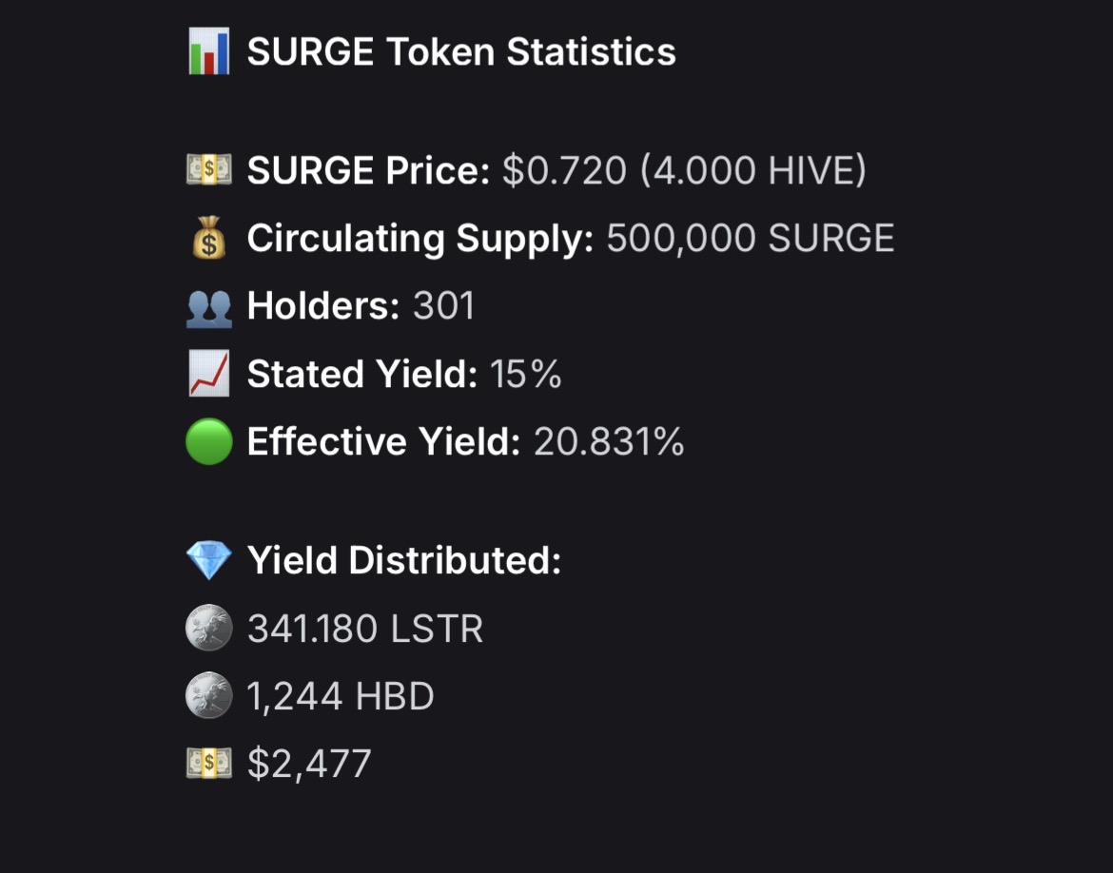Click the money bag icon
The height and width of the screenshot is (873, 1113).
pos(208,240)
